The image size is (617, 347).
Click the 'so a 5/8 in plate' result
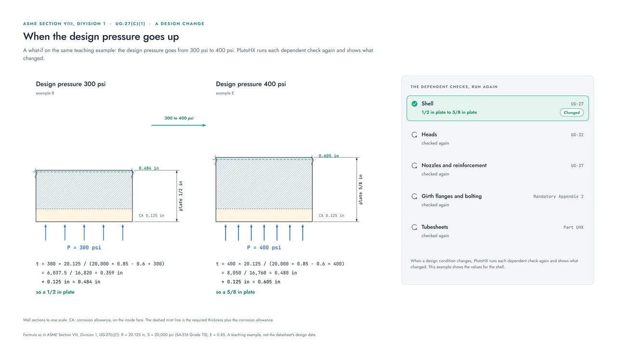click(235, 292)
